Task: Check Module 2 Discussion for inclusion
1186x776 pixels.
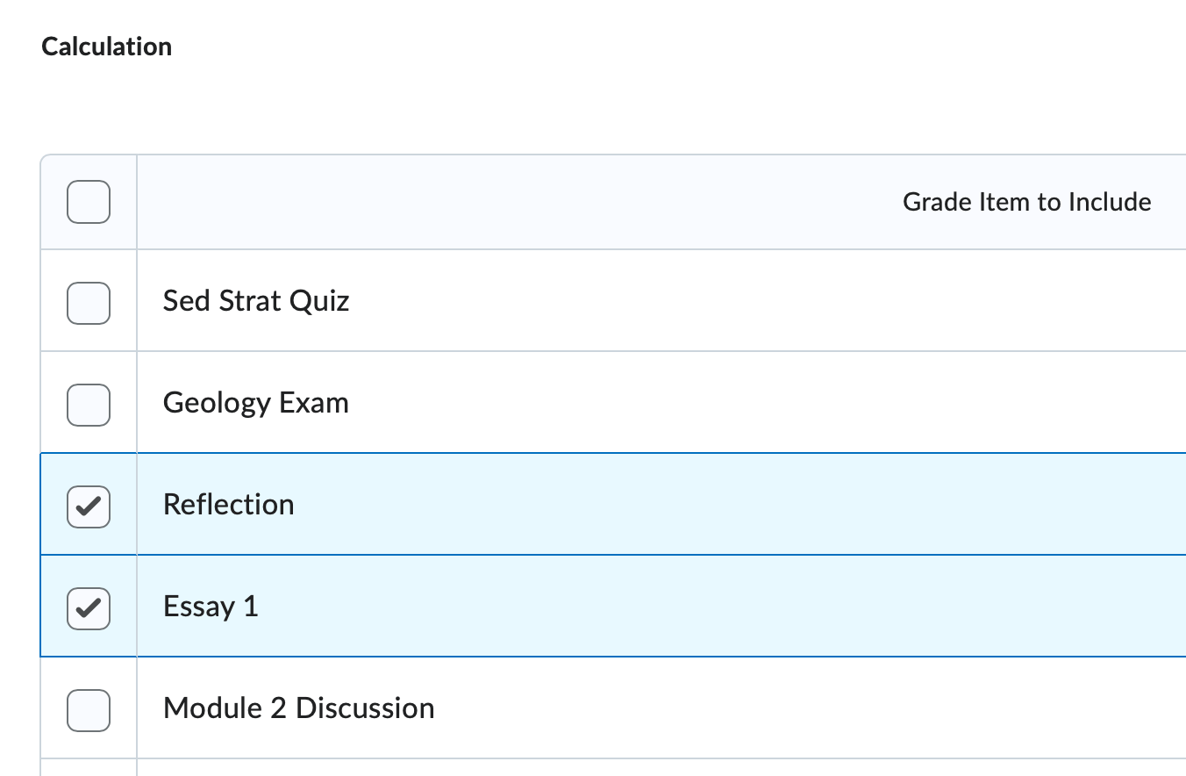Action: 88,709
